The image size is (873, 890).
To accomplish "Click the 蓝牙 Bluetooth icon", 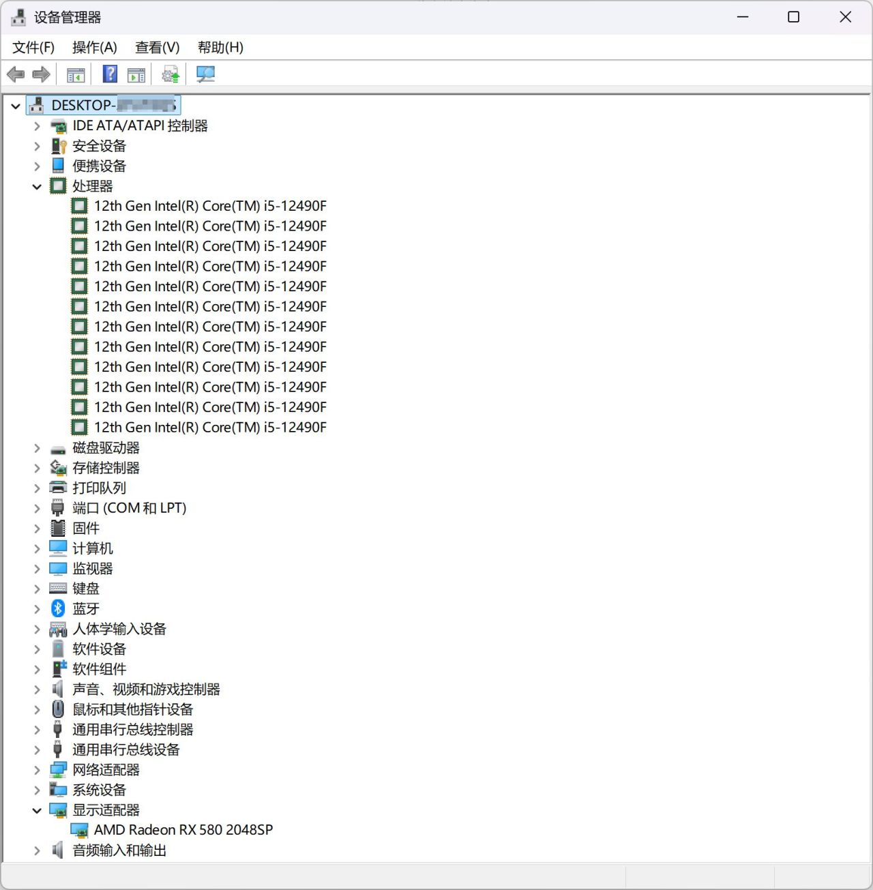I will [x=59, y=608].
